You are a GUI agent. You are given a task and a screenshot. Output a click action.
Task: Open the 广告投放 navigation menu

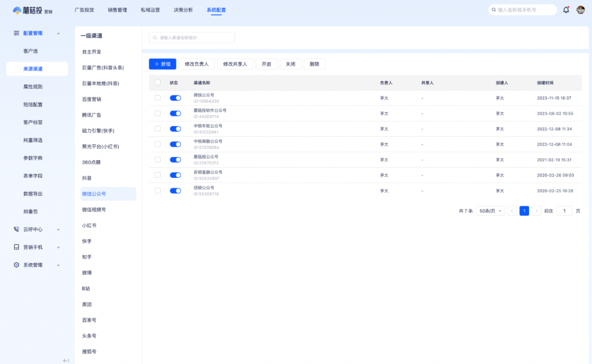point(83,9)
